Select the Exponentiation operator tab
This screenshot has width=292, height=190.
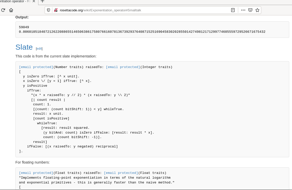(15, 1)
